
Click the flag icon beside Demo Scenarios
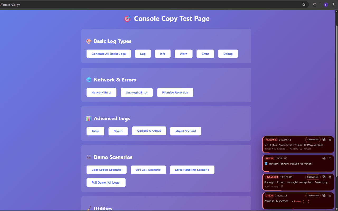point(89,157)
